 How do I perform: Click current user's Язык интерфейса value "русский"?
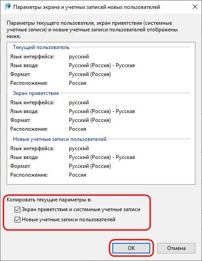[79, 57]
